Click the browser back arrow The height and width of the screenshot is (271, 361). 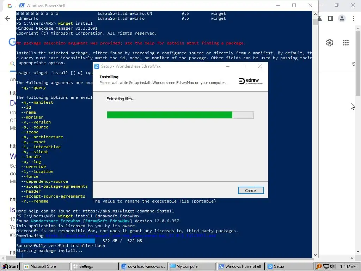coord(8,18)
